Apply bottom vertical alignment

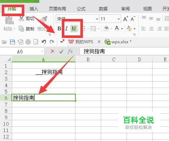(158, 19)
